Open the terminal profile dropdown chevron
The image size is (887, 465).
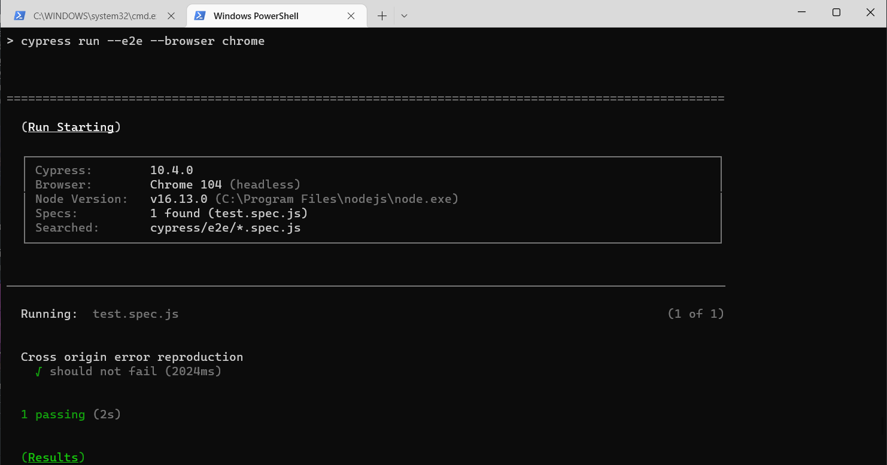(x=404, y=16)
